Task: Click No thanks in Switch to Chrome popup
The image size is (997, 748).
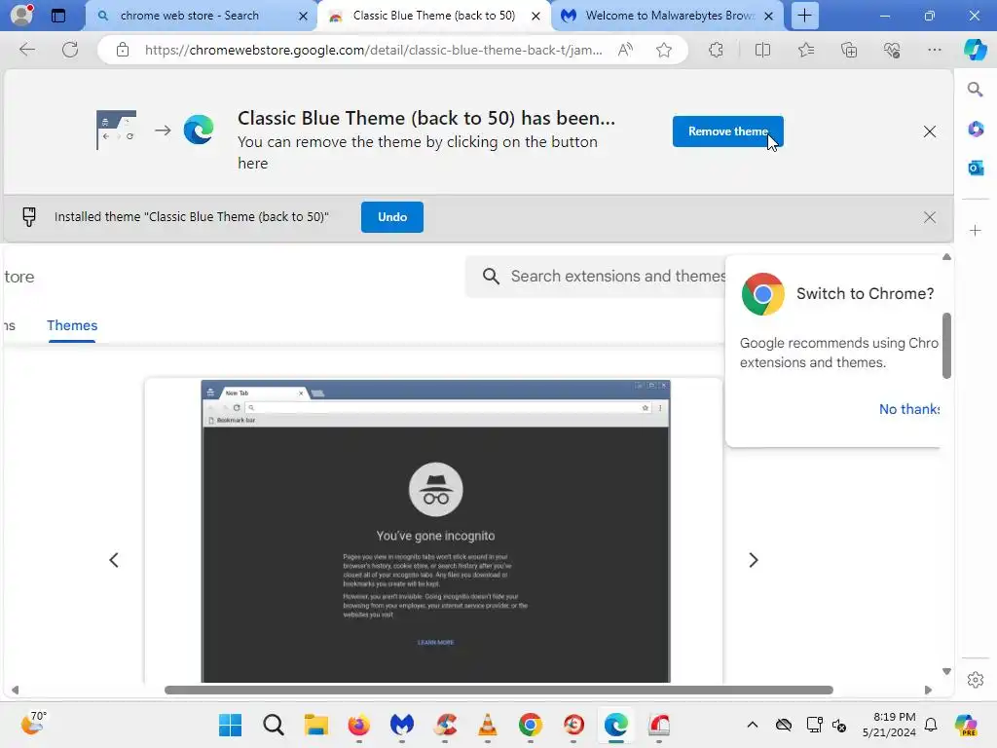Action: tap(909, 409)
